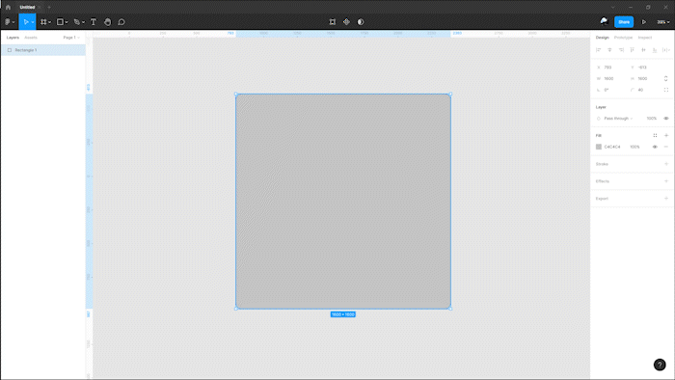
Task: Open the 39% zoom dropdown
Action: 663,22
